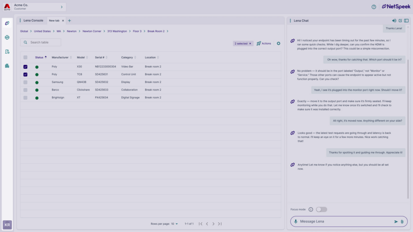Open the buildings icon in the left sidebar
The image size is (413, 232).
7,66
